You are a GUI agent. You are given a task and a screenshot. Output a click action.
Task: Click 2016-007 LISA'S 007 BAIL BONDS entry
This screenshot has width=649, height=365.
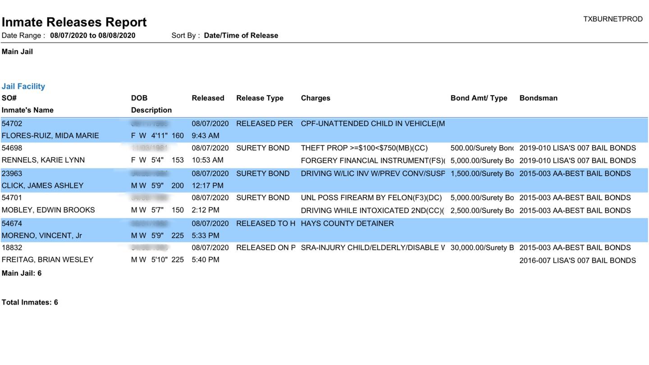pos(578,261)
